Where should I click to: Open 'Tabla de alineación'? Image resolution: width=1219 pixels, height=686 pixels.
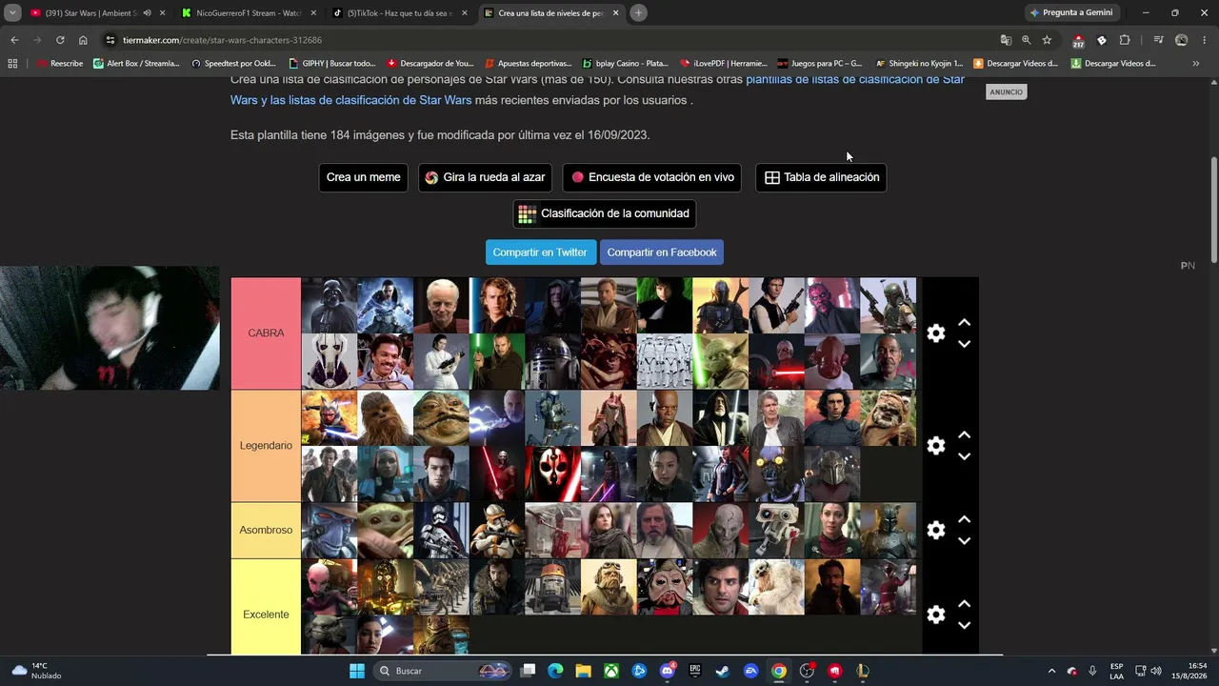pyautogui.click(x=821, y=177)
